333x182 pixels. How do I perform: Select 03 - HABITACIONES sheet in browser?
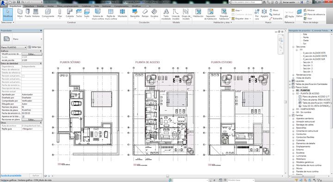(305, 109)
